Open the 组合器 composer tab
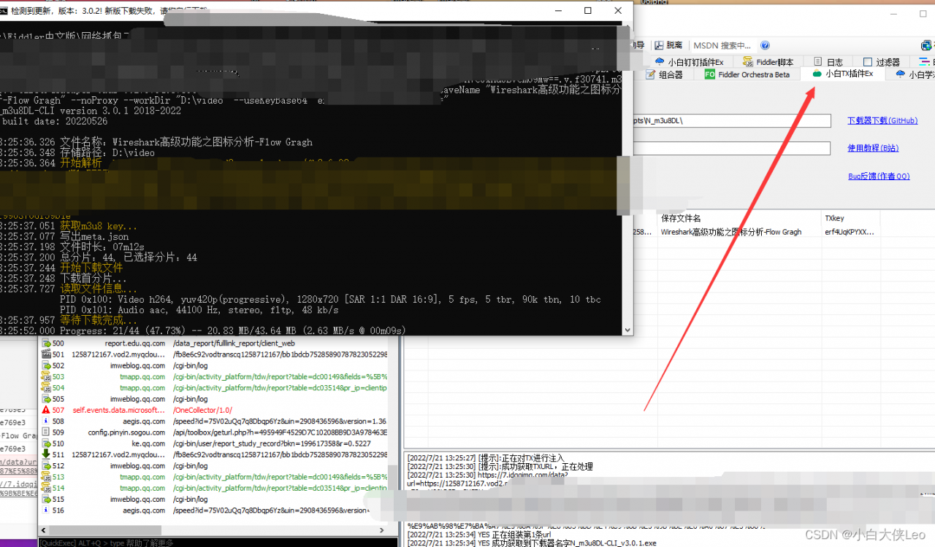 (x=664, y=74)
